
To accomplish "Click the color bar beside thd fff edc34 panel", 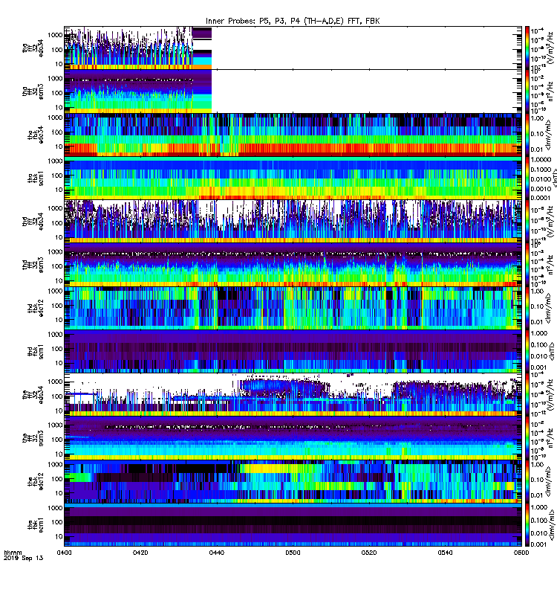I will pyautogui.click(x=527, y=221).
